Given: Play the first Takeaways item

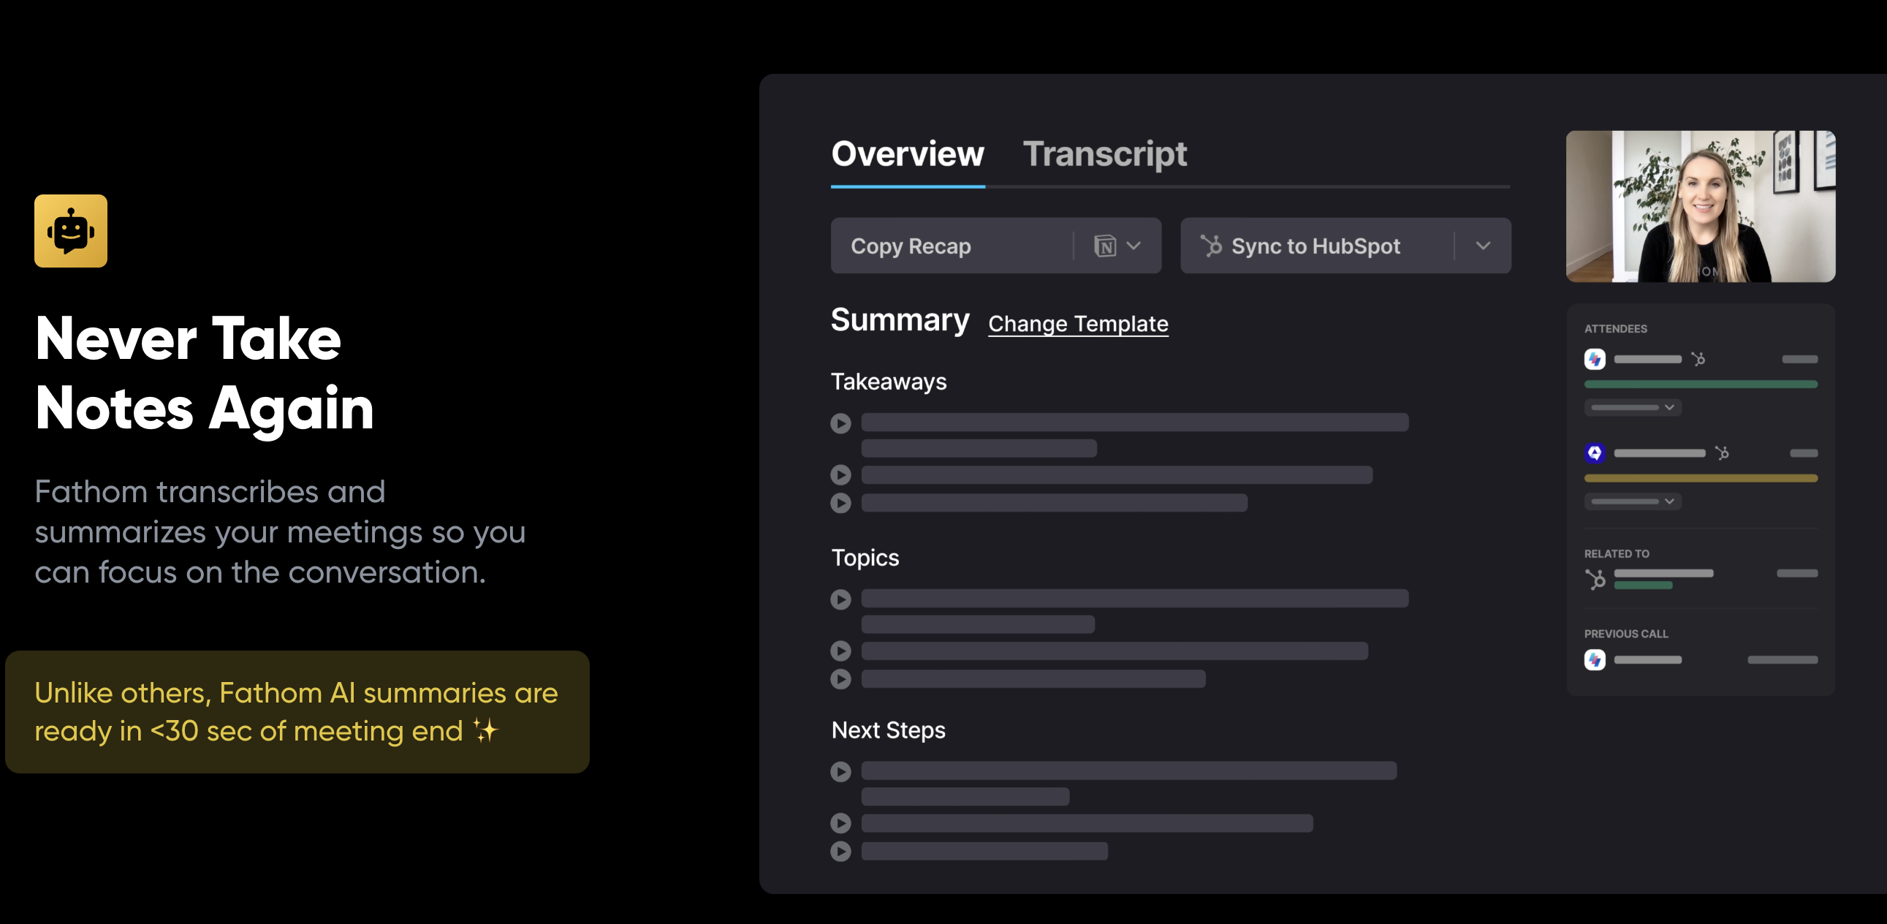Looking at the screenshot, I should (840, 423).
